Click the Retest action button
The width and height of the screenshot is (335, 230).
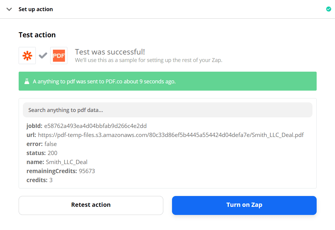point(91,205)
